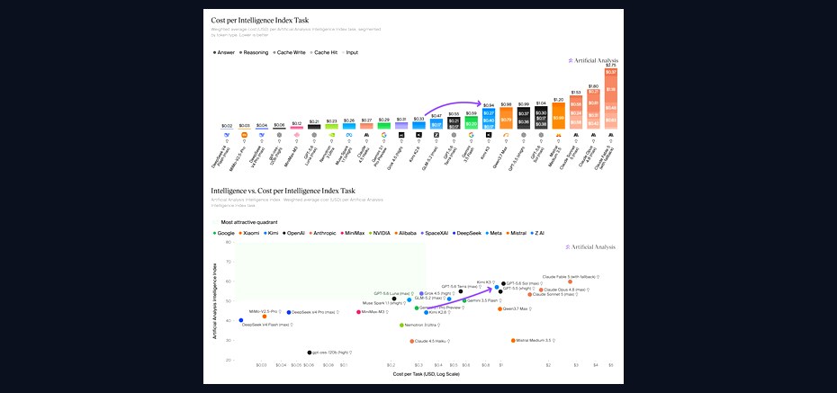Click the Alibaba logo under the Qwen3.7 Max bar
This screenshot has width=837, height=393.
[506, 135]
